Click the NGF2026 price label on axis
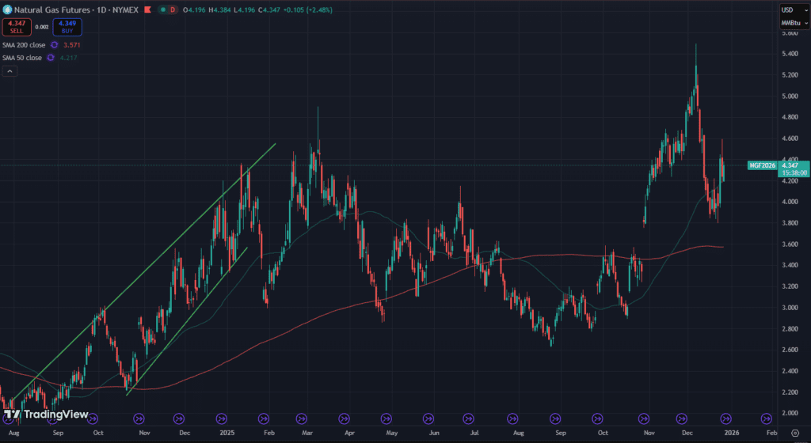 point(763,165)
